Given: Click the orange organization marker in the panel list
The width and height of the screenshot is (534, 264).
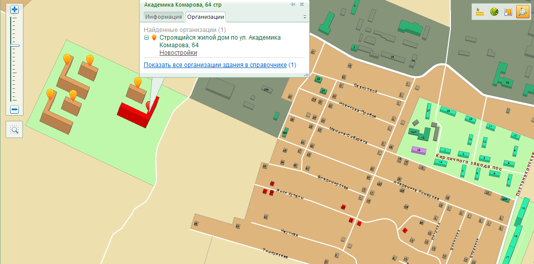Looking at the screenshot, I should 154,38.
